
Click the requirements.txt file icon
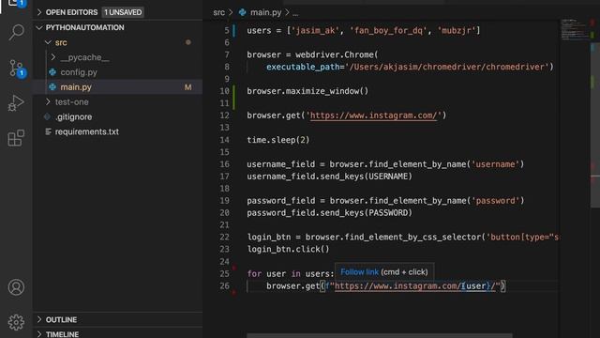48,131
